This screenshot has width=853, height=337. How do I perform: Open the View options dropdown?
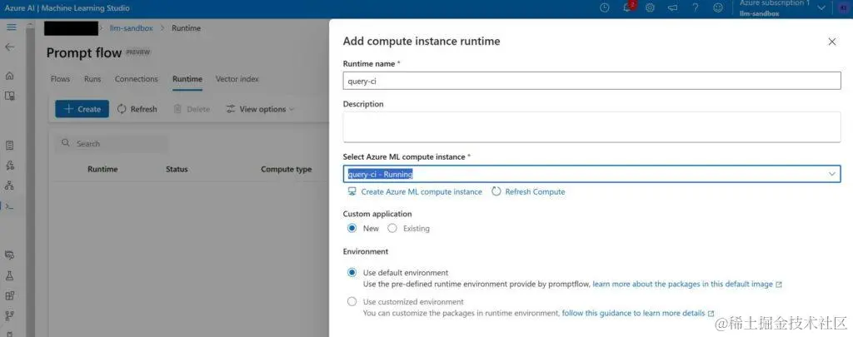coord(260,109)
